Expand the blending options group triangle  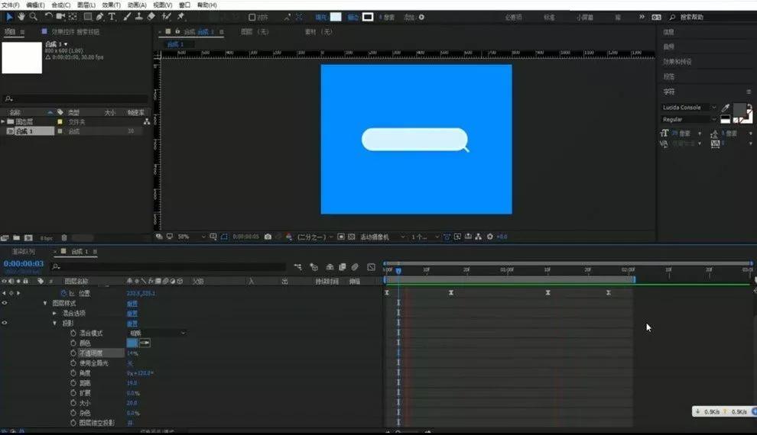tap(54, 313)
